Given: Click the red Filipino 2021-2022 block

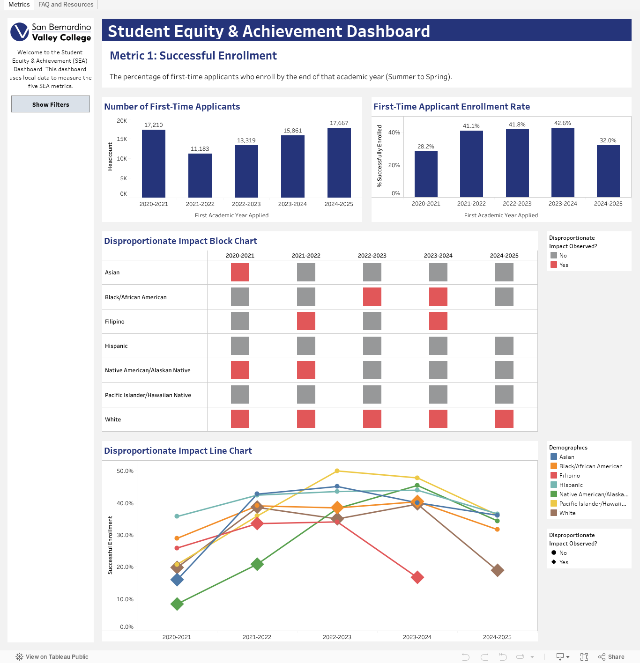Looking at the screenshot, I should point(306,321).
